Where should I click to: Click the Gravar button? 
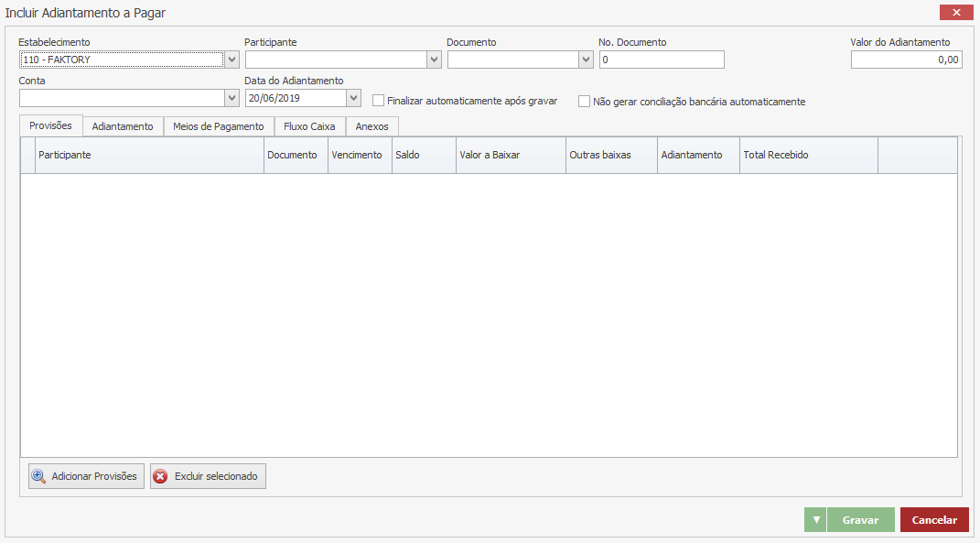pos(860,520)
